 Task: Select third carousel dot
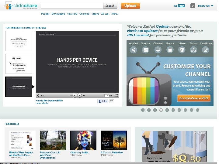tap(155, 110)
